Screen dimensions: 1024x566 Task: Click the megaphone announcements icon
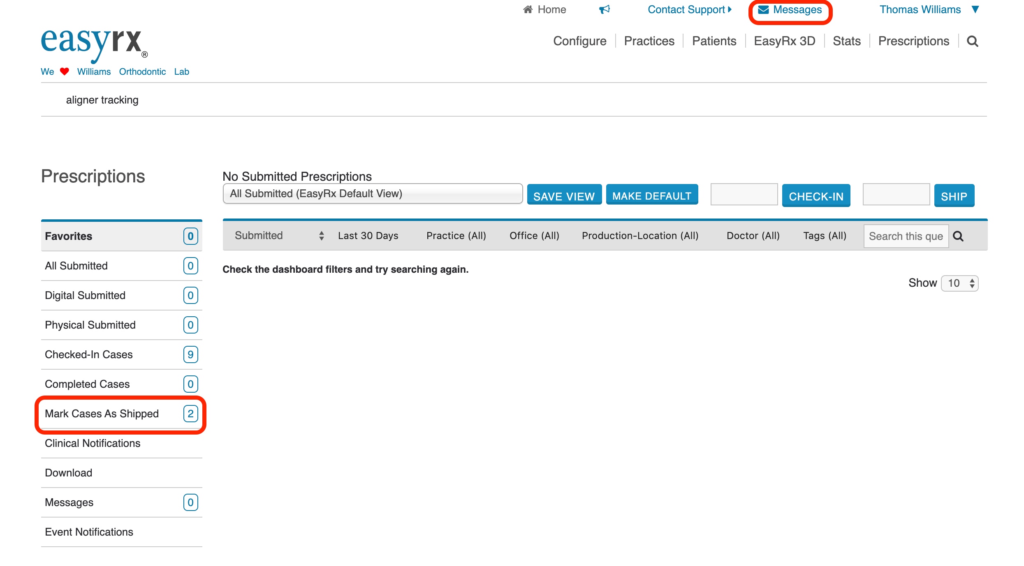tap(604, 9)
